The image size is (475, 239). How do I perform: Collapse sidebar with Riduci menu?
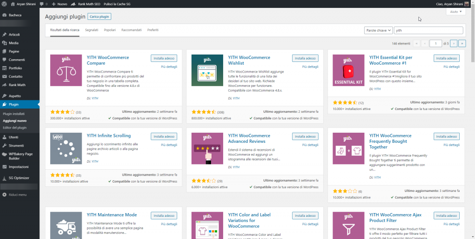[17, 195]
